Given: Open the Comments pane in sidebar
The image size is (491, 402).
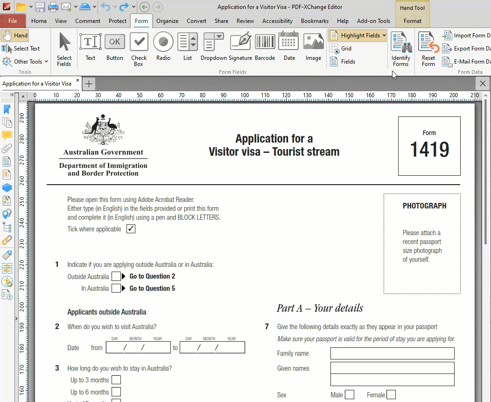Looking at the screenshot, I should pyautogui.click(x=7, y=135).
